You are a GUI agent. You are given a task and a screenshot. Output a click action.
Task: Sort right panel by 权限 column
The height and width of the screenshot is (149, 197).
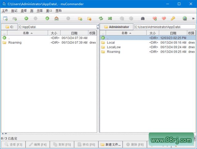tap(191, 33)
